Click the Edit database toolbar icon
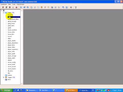This screenshot has height=92, width=123. 6,7
